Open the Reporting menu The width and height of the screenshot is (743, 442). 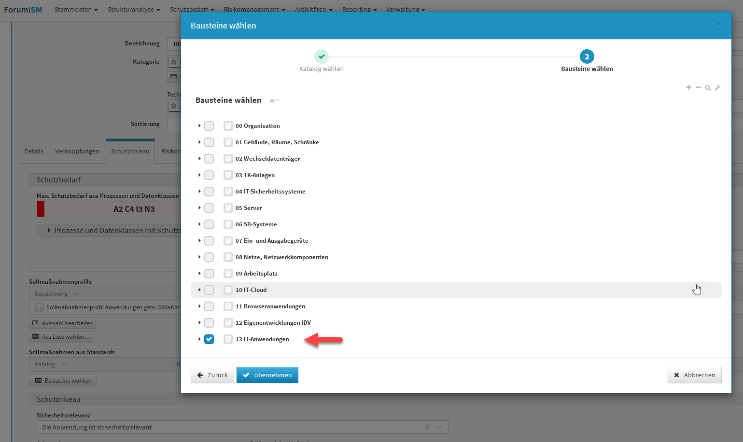(359, 9)
